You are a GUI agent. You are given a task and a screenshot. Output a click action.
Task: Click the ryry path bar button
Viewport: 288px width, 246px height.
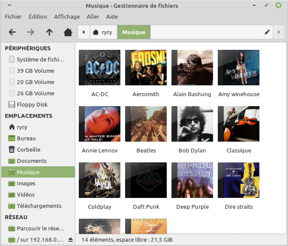(103, 32)
